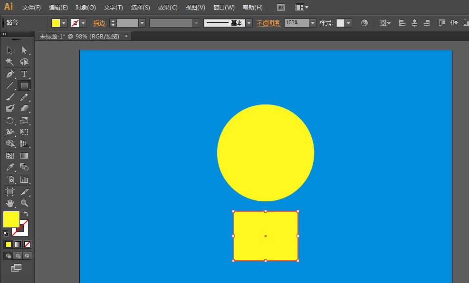Screen dimensions: 469x283
Task: Select the Direct Selection tool
Action: [x=24, y=50]
